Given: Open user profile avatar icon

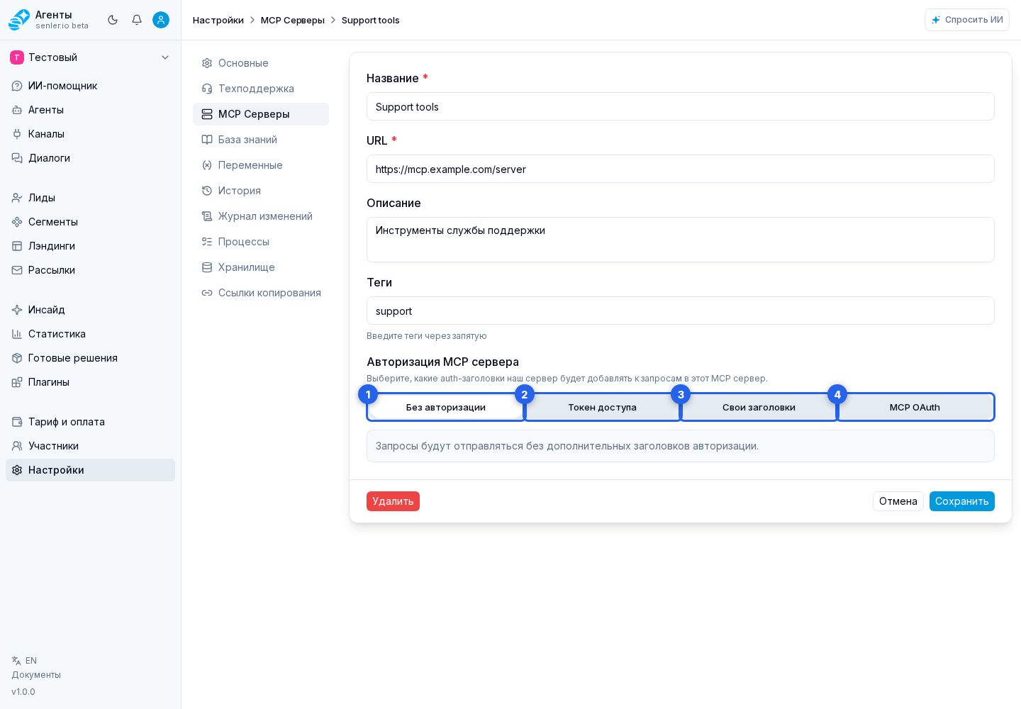Looking at the screenshot, I should coord(161,20).
